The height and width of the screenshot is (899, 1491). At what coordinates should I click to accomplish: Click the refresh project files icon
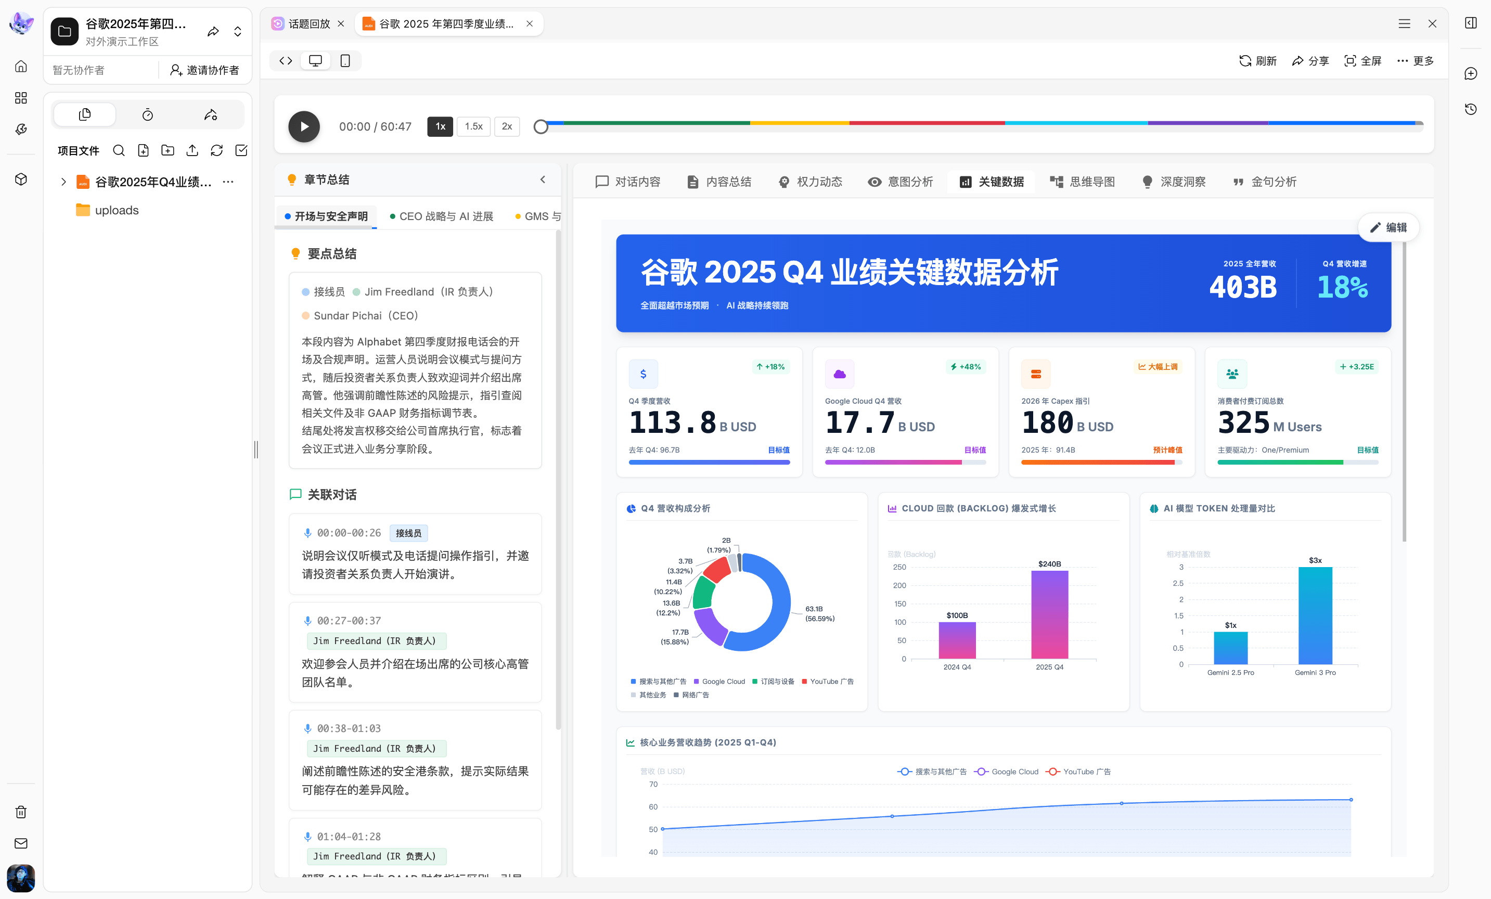coord(216,151)
